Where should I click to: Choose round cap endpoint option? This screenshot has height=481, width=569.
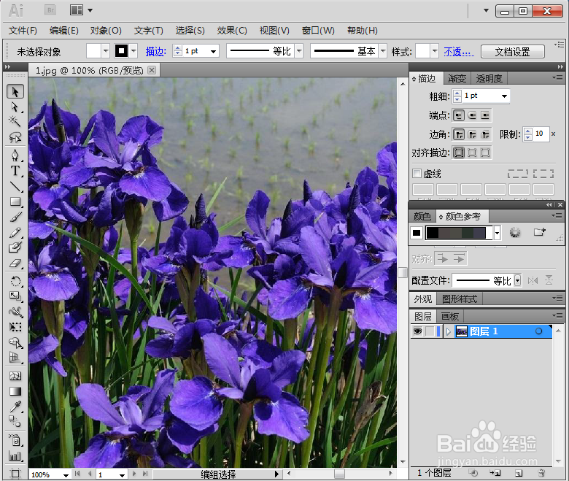coord(472,115)
